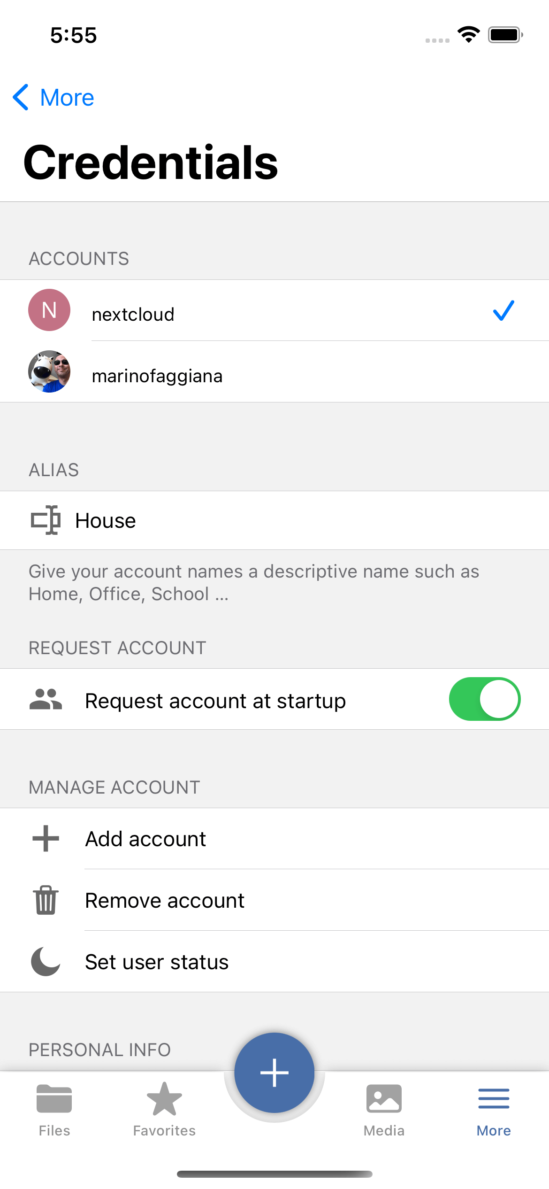Tap the alias text-field icon

(x=46, y=520)
